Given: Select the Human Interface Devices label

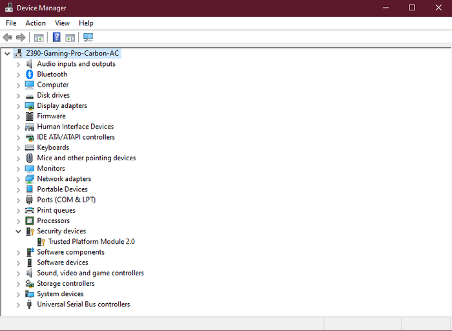Looking at the screenshot, I should (76, 127).
